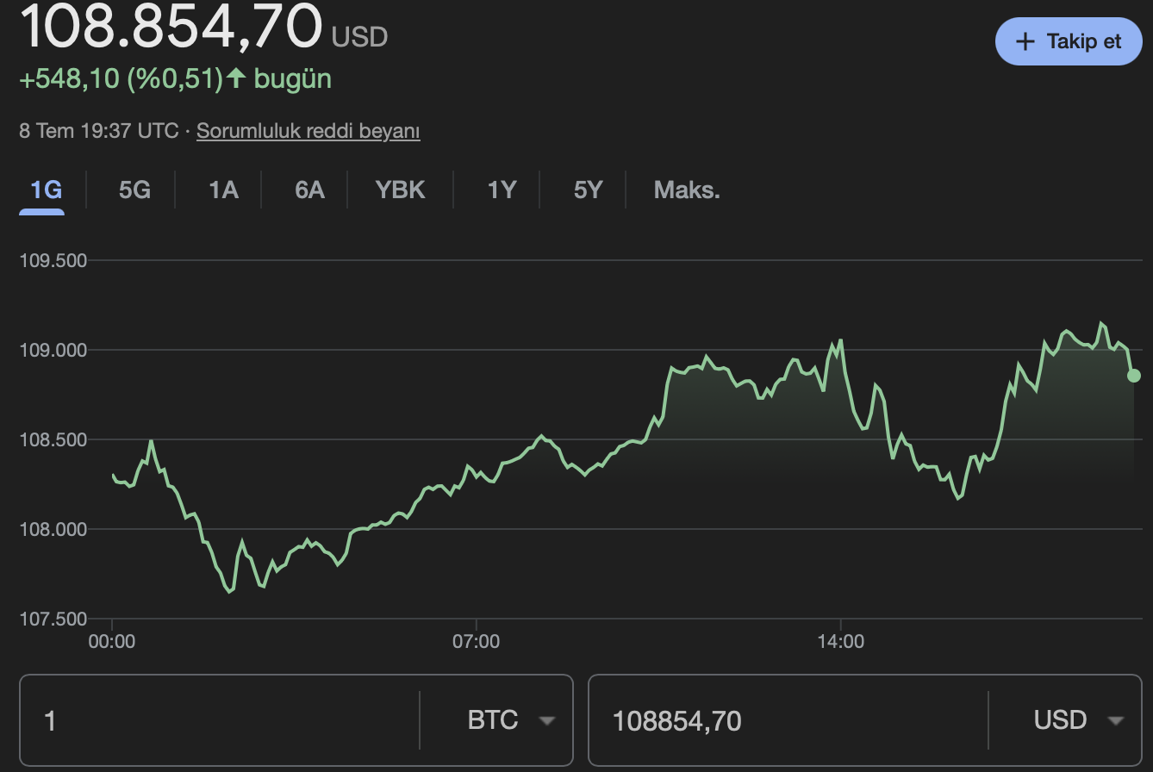Open the BTC currency dropdown

[510, 720]
